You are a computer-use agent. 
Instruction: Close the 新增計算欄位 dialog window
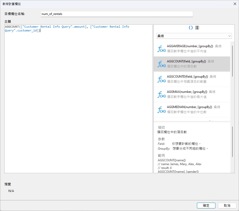234,4
